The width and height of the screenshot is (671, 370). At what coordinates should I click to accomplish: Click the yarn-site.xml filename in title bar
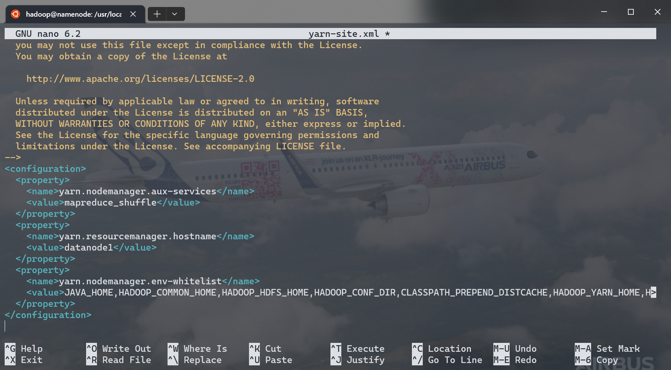tap(344, 34)
